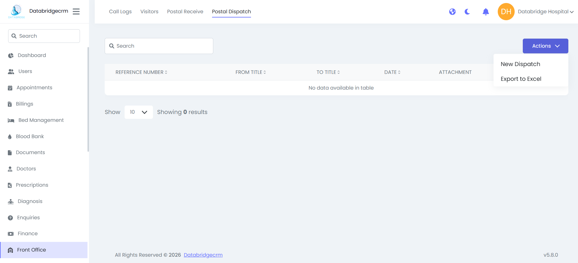
Task: Click the Enquiries question mark icon
Action: 10,218
